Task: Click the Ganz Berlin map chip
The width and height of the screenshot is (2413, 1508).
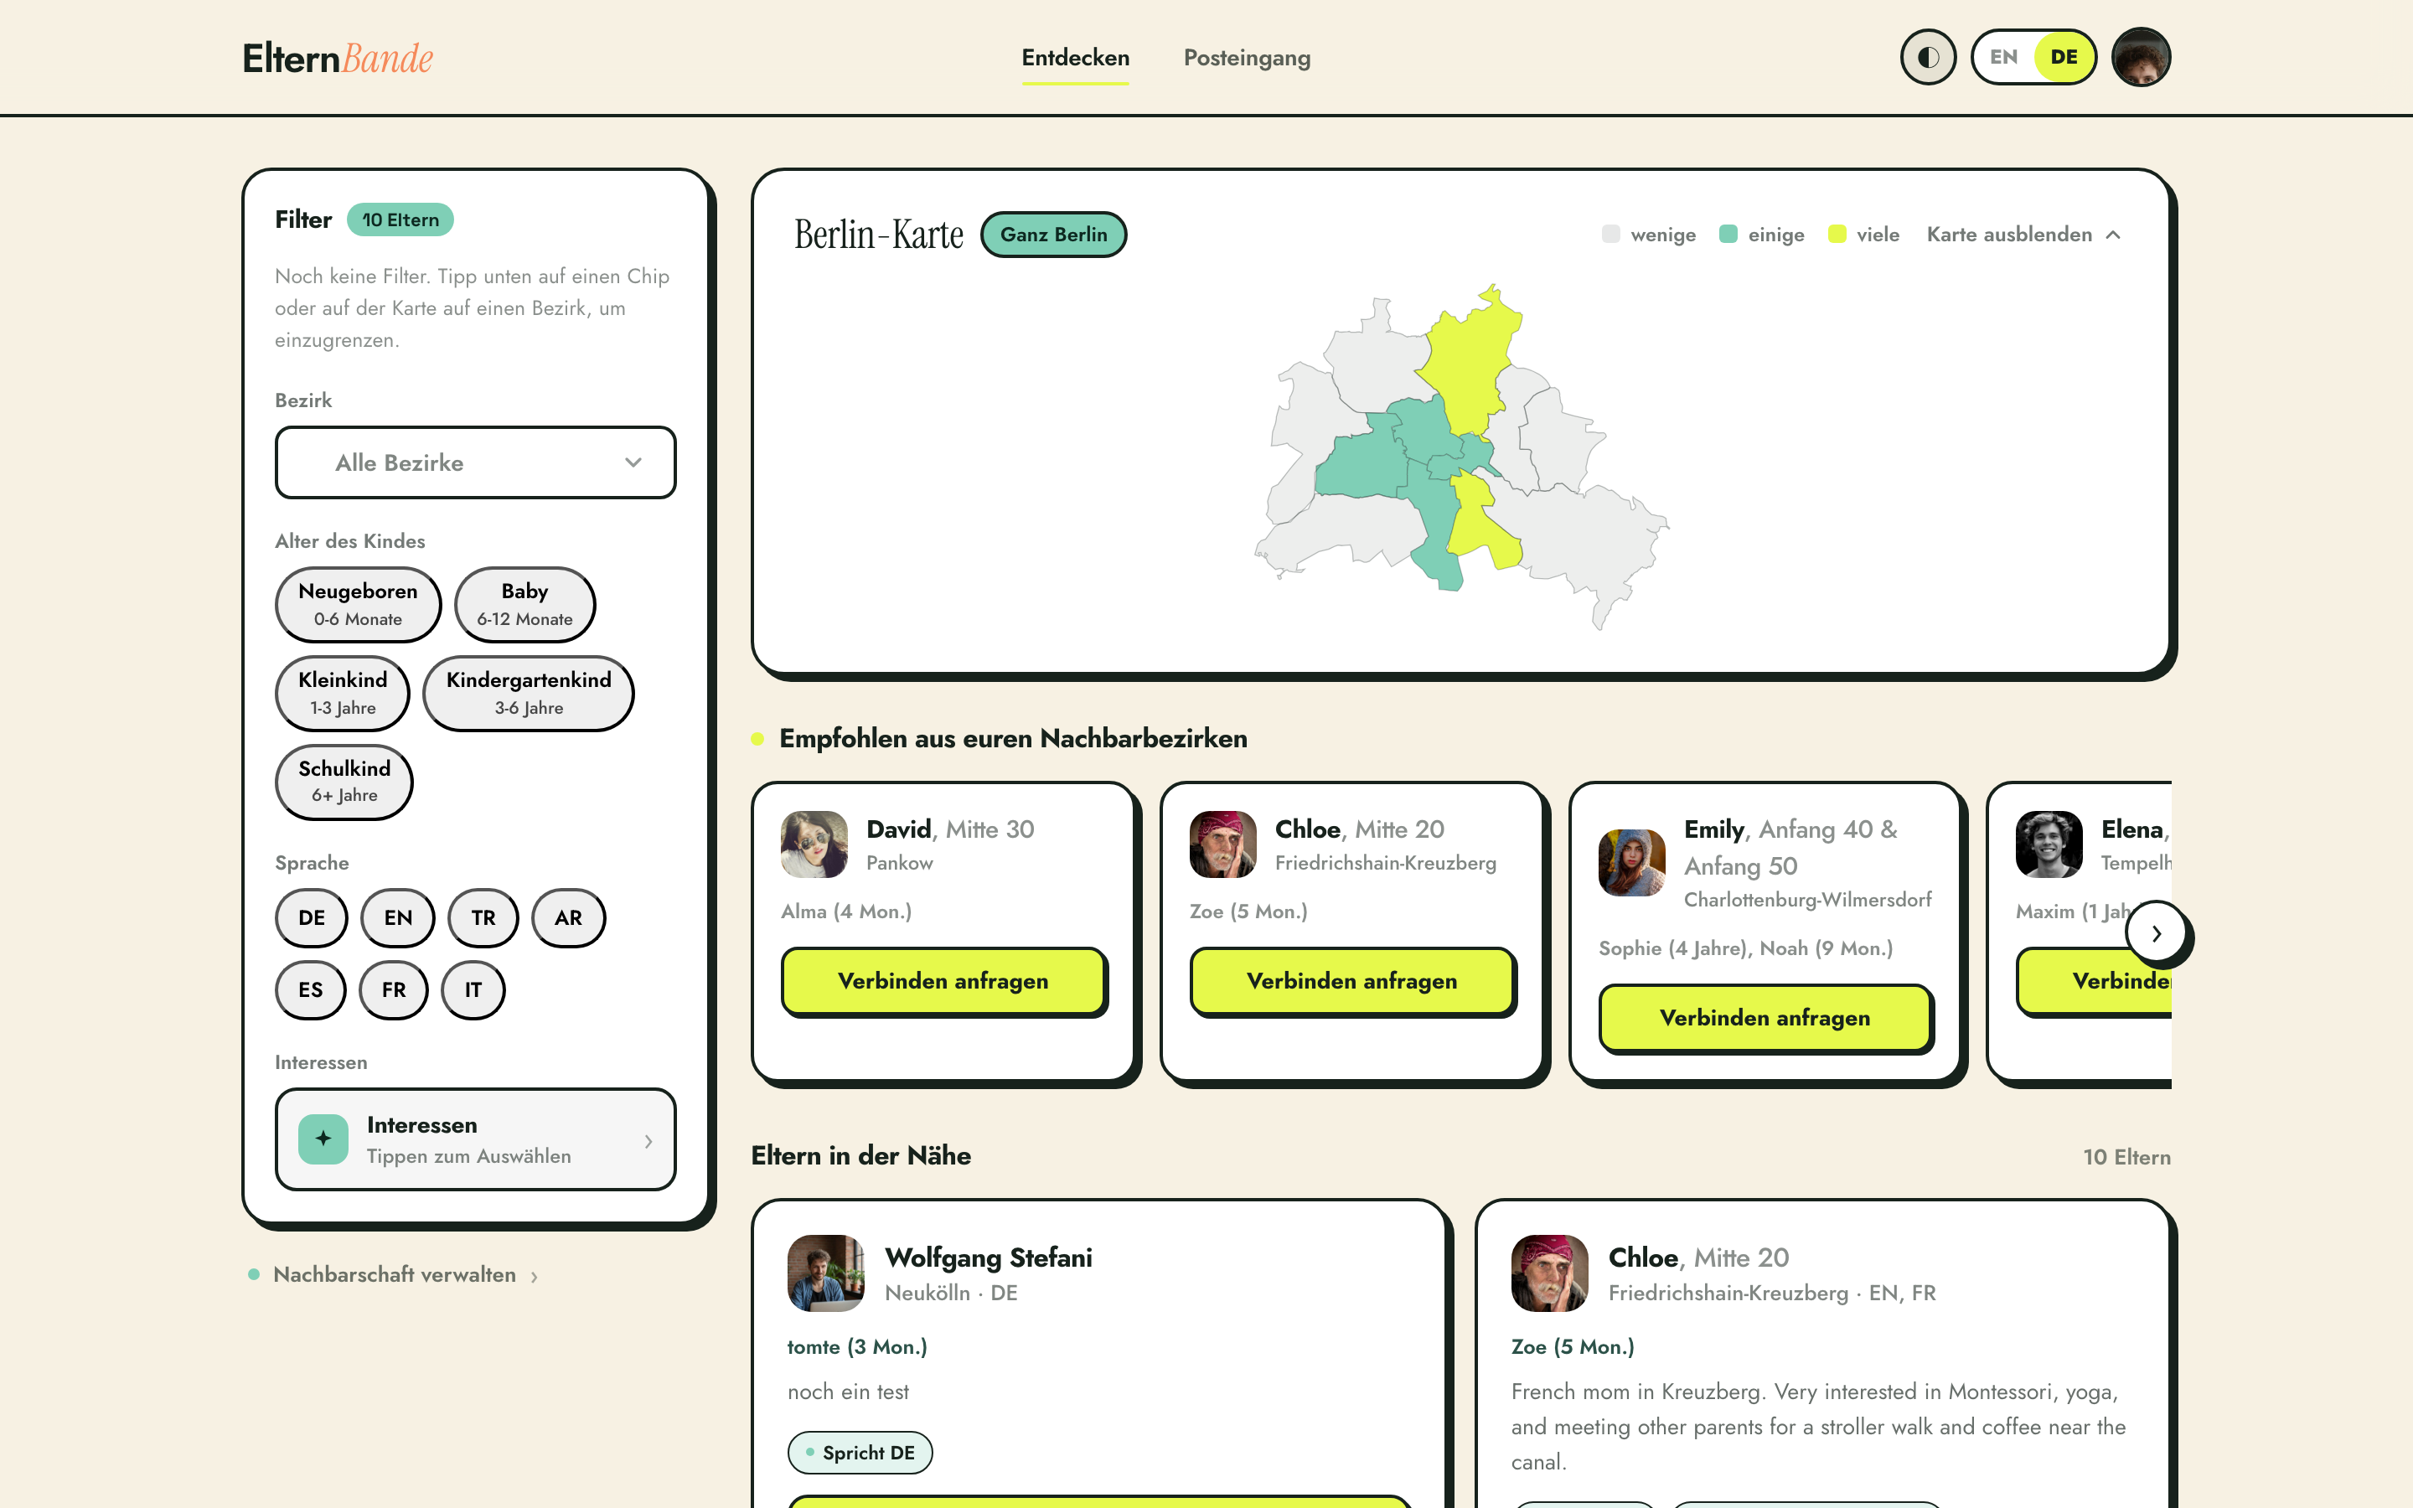Action: (1053, 235)
